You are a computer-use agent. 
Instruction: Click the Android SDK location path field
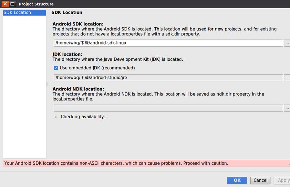click(x=168, y=43)
